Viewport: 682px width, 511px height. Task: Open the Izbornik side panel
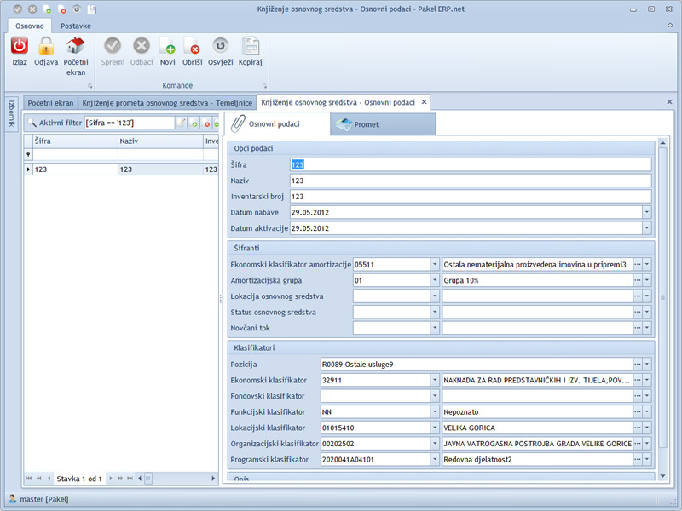click(11, 112)
